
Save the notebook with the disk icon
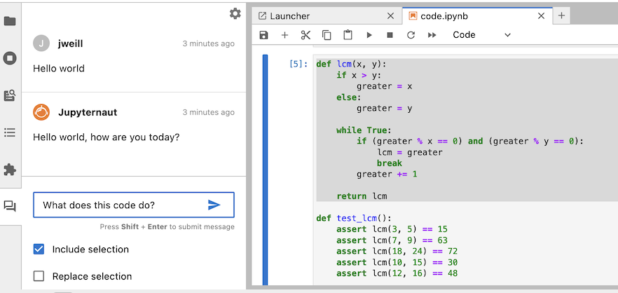(x=263, y=35)
